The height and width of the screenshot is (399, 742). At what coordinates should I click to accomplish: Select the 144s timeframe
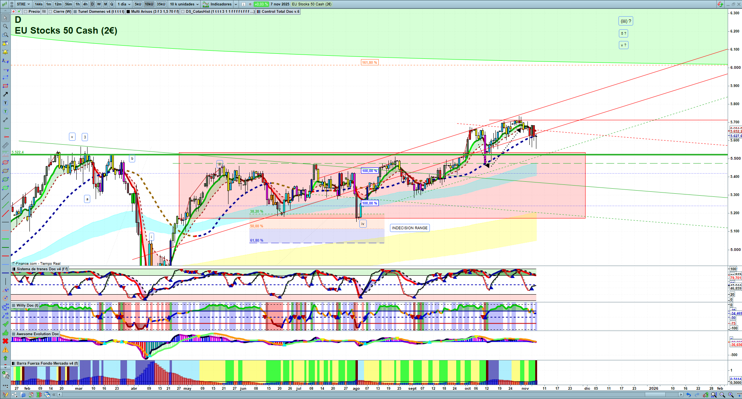[39, 4]
